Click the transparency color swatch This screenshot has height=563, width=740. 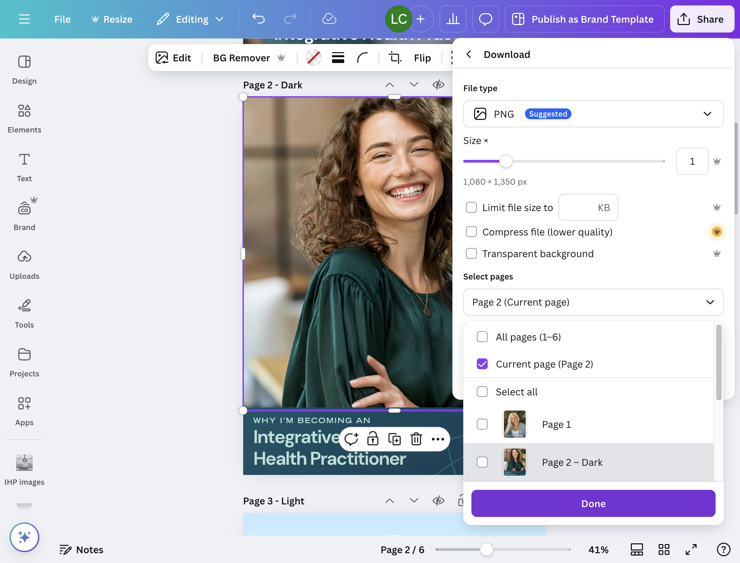pos(314,58)
